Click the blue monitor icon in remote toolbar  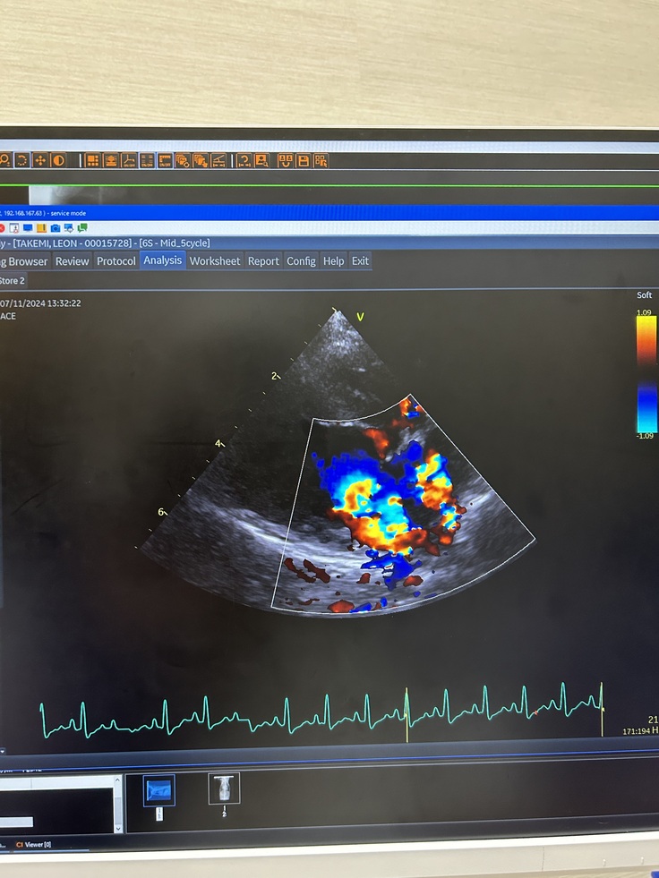(x=27, y=228)
